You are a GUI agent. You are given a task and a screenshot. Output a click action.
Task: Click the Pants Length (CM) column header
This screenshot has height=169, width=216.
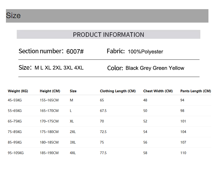195,91
